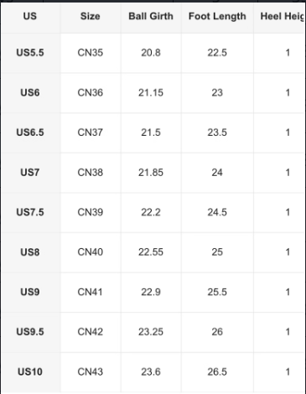Click the CN38 size cell

coord(91,173)
